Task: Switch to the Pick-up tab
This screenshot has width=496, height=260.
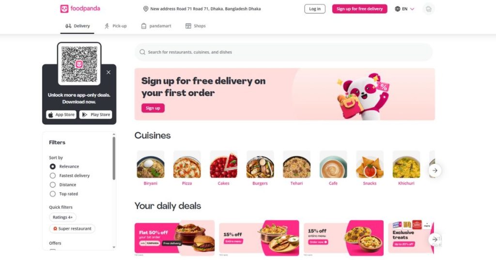Action: (115, 26)
